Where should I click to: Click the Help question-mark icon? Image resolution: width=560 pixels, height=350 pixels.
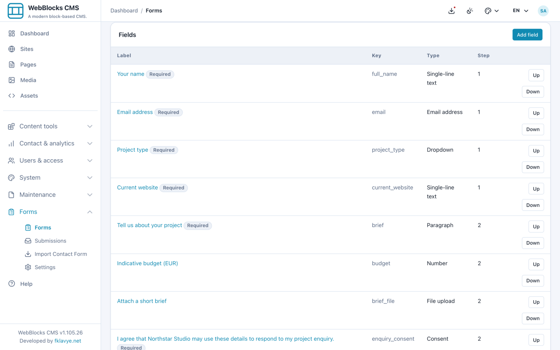coord(12,283)
